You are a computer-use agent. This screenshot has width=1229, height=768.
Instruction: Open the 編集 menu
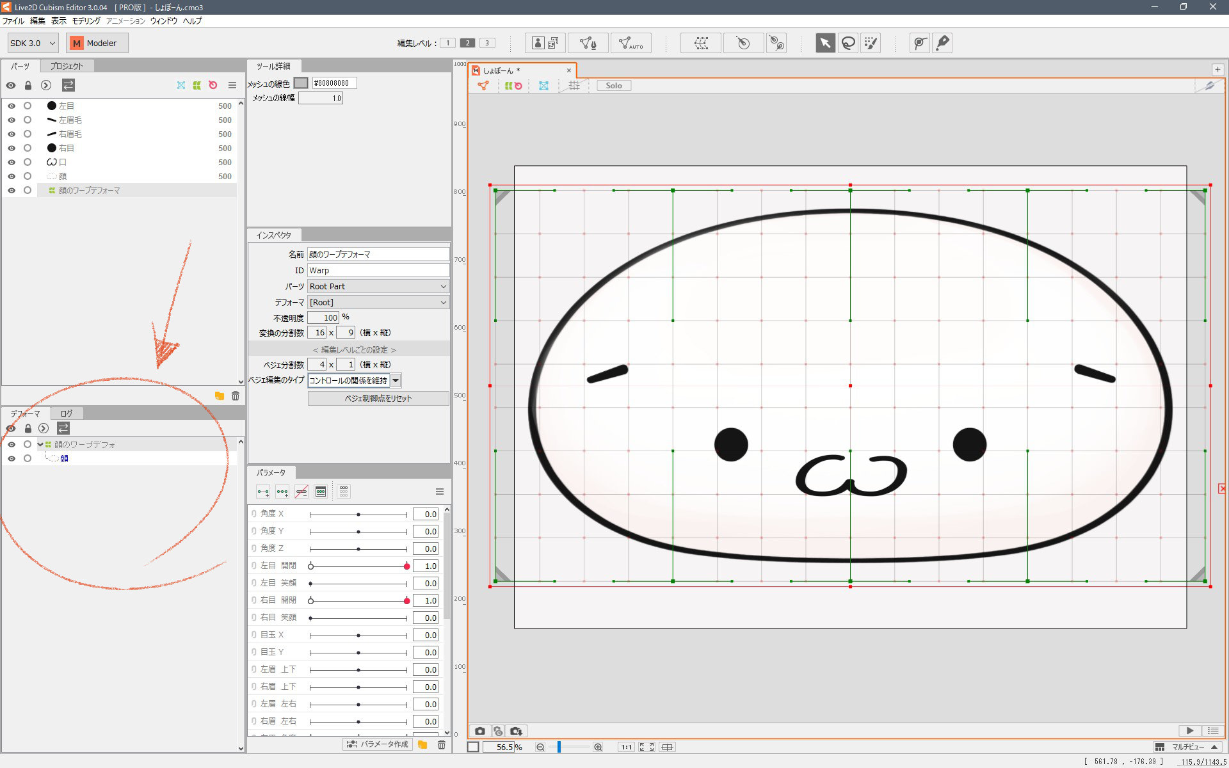click(38, 21)
